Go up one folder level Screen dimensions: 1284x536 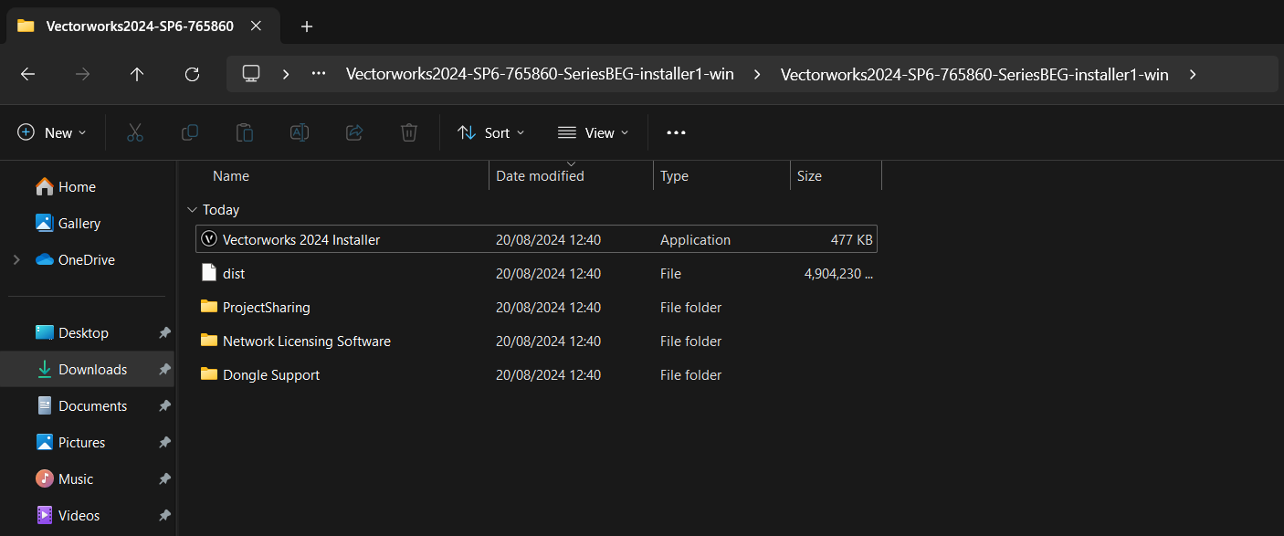pyautogui.click(x=137, y=74)
